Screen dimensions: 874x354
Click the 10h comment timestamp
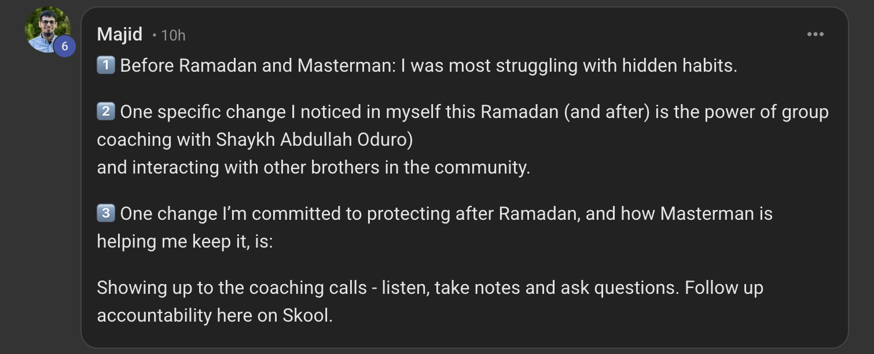(173, 35)
